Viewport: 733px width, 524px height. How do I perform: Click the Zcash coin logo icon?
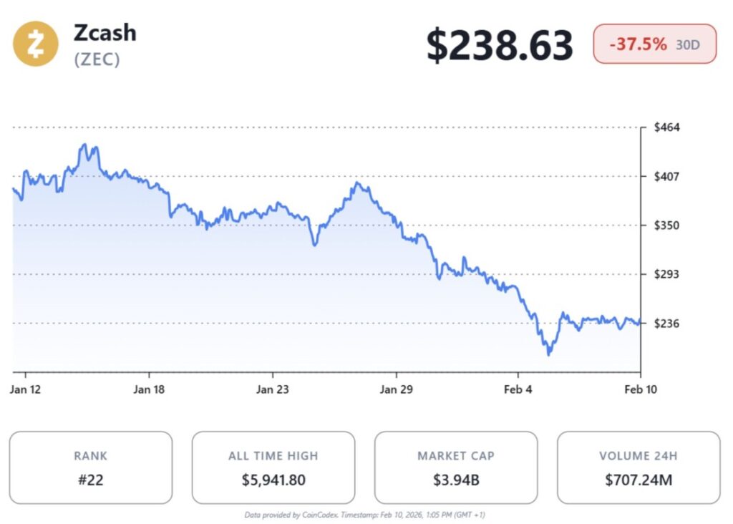[x=36, y=44]
